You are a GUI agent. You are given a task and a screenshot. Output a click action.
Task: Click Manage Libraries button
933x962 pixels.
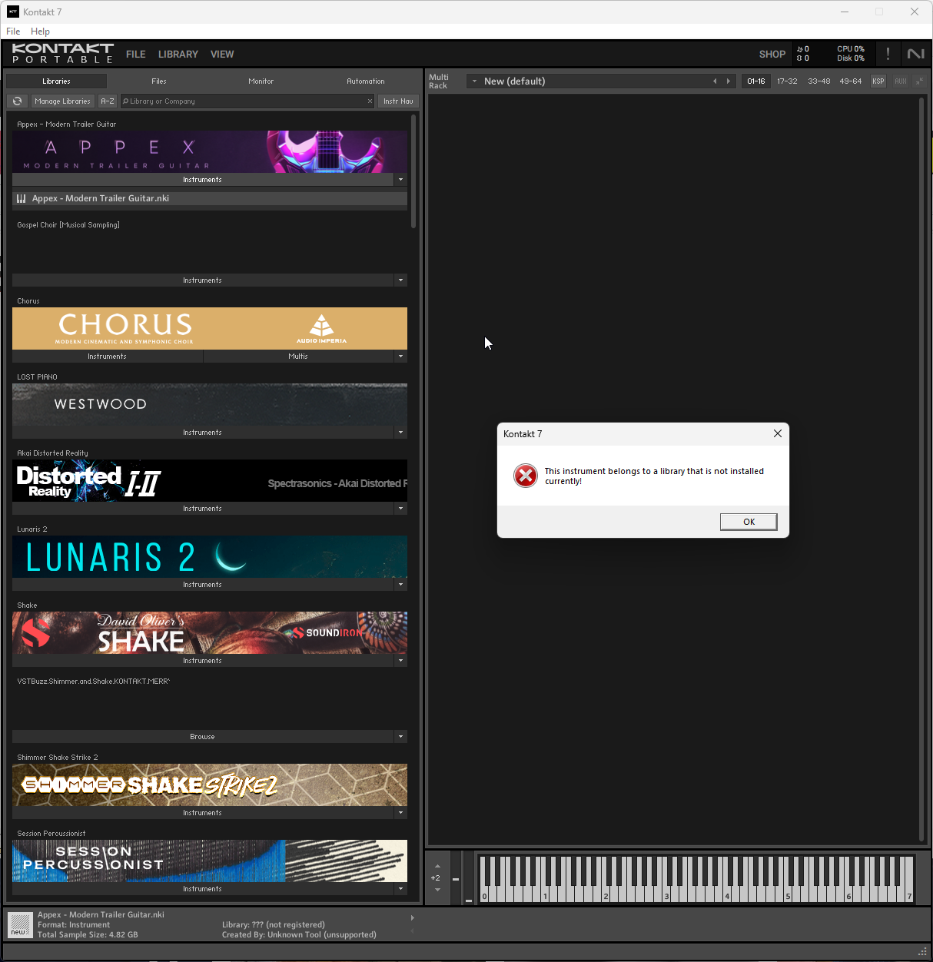[62, 101]
